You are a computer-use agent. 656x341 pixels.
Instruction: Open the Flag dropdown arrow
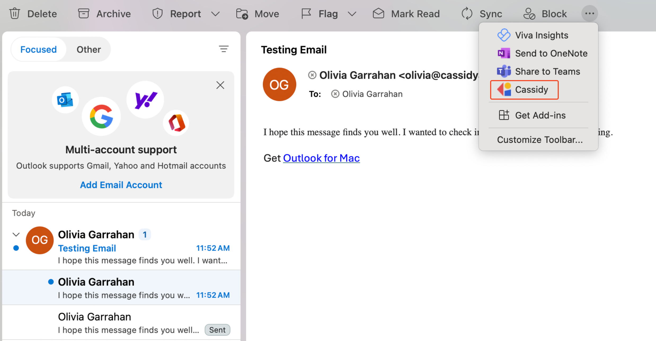(x=352, y=14)
